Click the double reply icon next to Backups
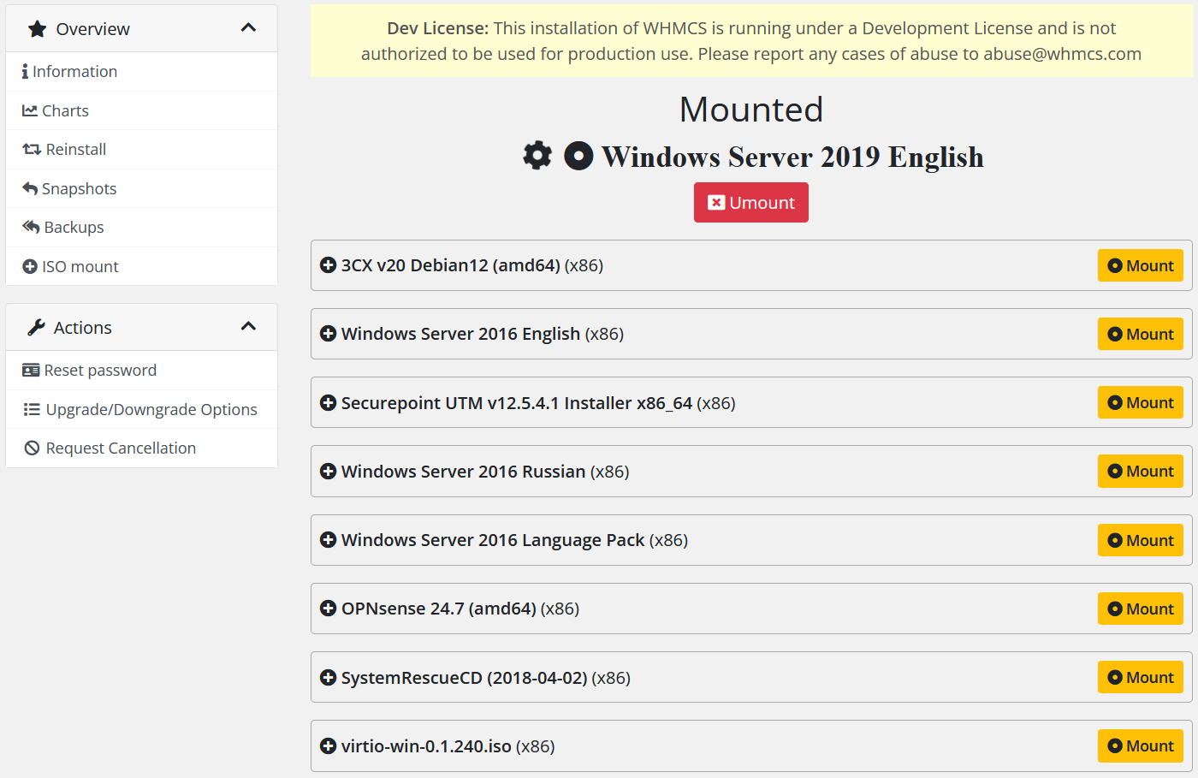The height and width of the screenshot is (778, 1198). coord(31,227)
